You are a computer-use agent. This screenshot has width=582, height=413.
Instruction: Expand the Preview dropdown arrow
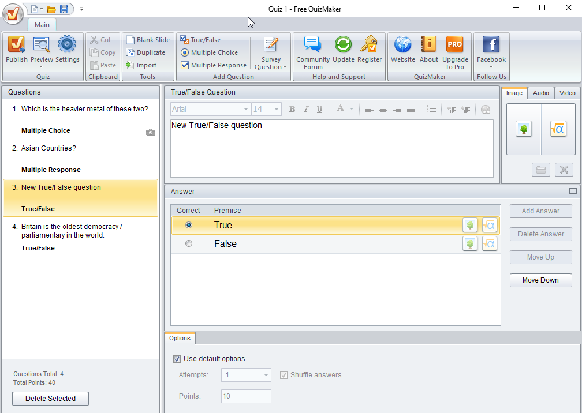pyautogui.click(x=41, y=67)
